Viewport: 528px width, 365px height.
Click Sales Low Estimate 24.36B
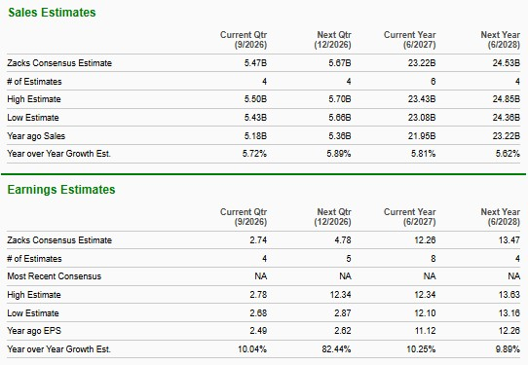click(x=507, y=118)
